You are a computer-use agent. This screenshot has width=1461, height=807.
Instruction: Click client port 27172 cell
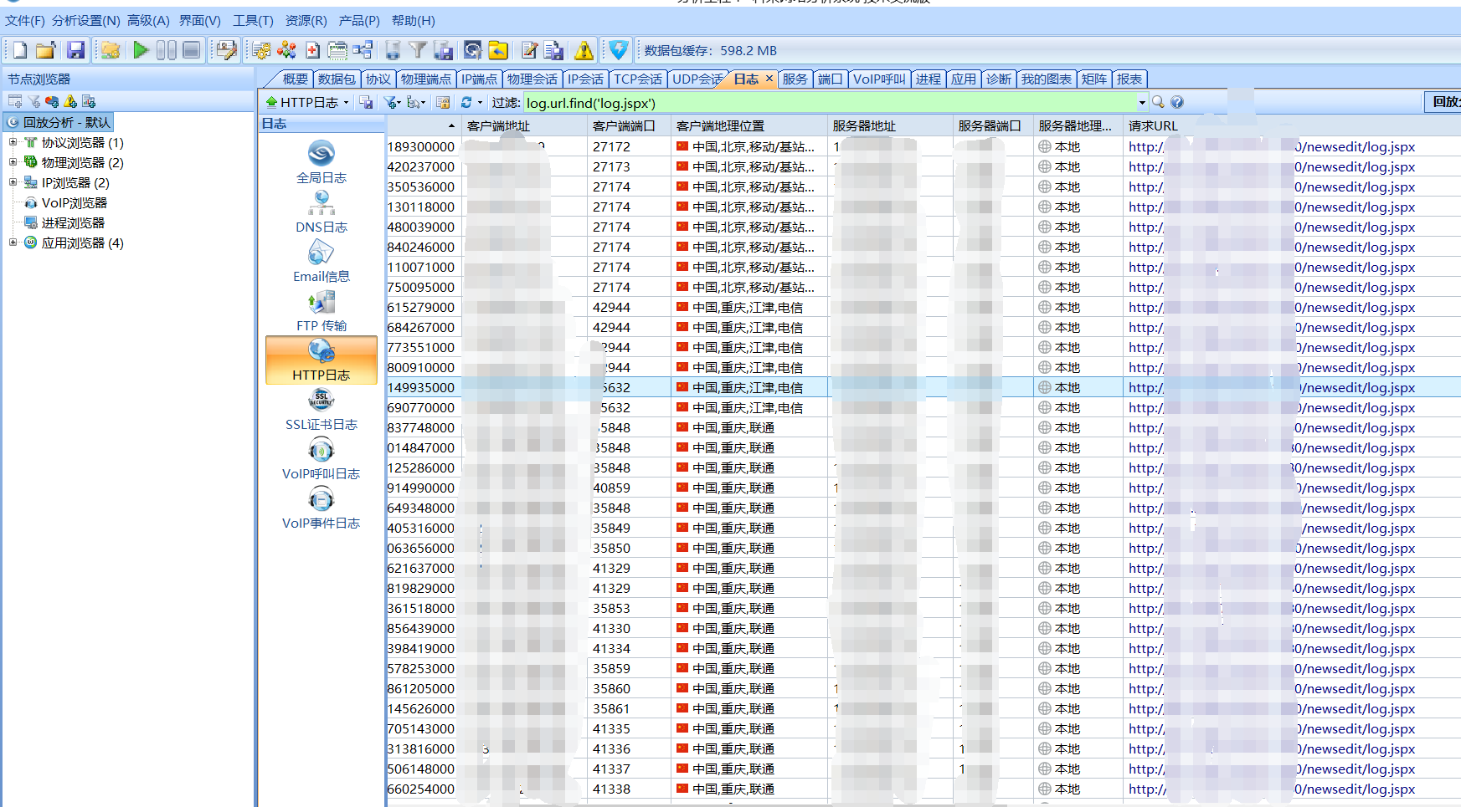pos(629,146)
